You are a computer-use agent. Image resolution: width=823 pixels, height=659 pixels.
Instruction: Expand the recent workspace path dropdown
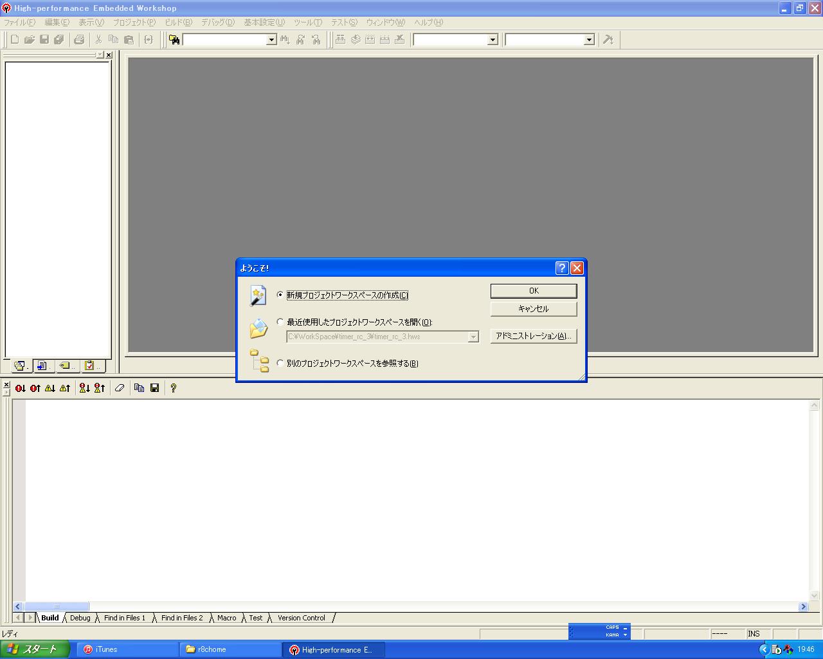coord(473,337)
